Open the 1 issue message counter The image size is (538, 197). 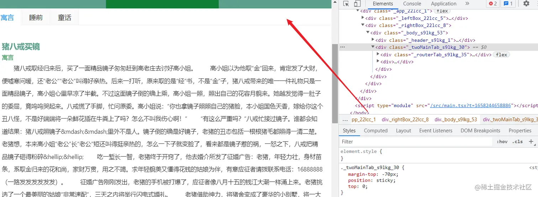[x=508, y=4]
